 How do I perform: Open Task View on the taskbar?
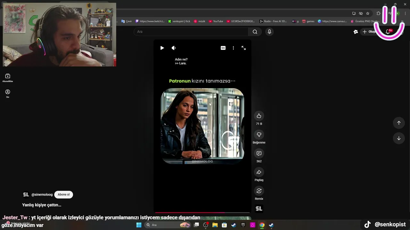pos(196,225)
